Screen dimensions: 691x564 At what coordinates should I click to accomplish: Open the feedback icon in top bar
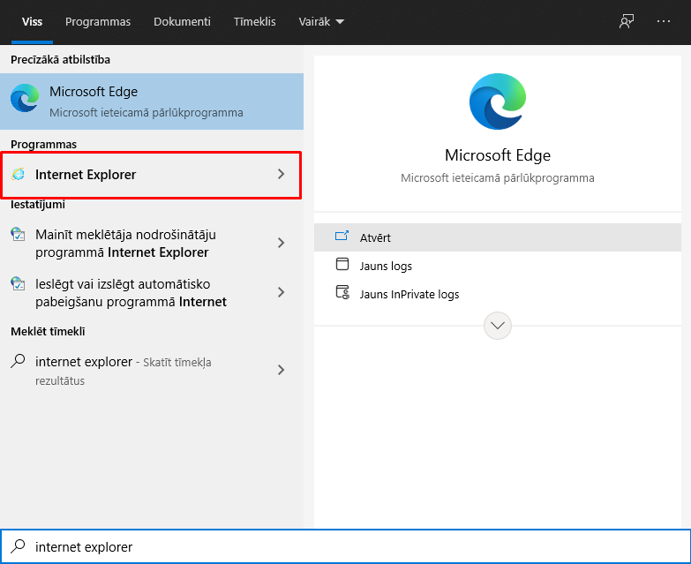pyautogui.click(x=627, y=21)
